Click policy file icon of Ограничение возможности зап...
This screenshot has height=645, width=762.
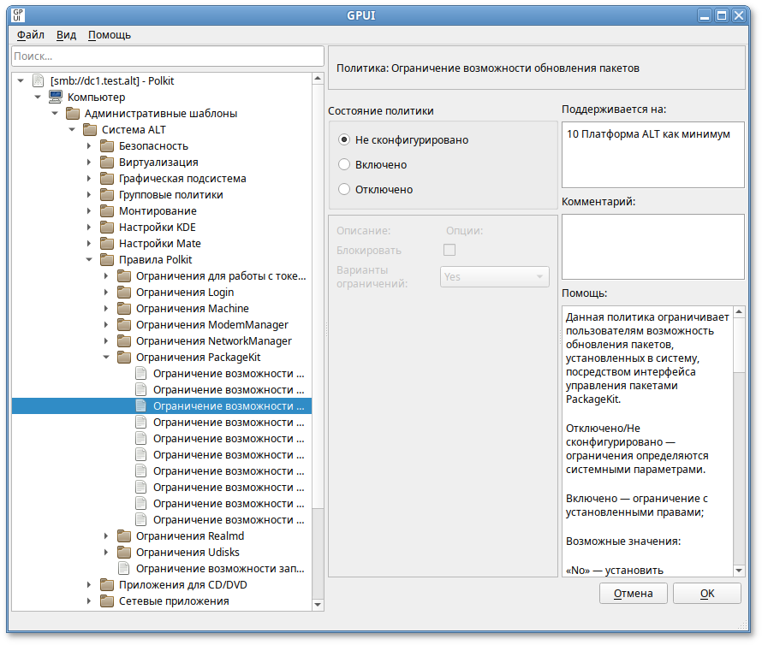(x=123, y=568)
